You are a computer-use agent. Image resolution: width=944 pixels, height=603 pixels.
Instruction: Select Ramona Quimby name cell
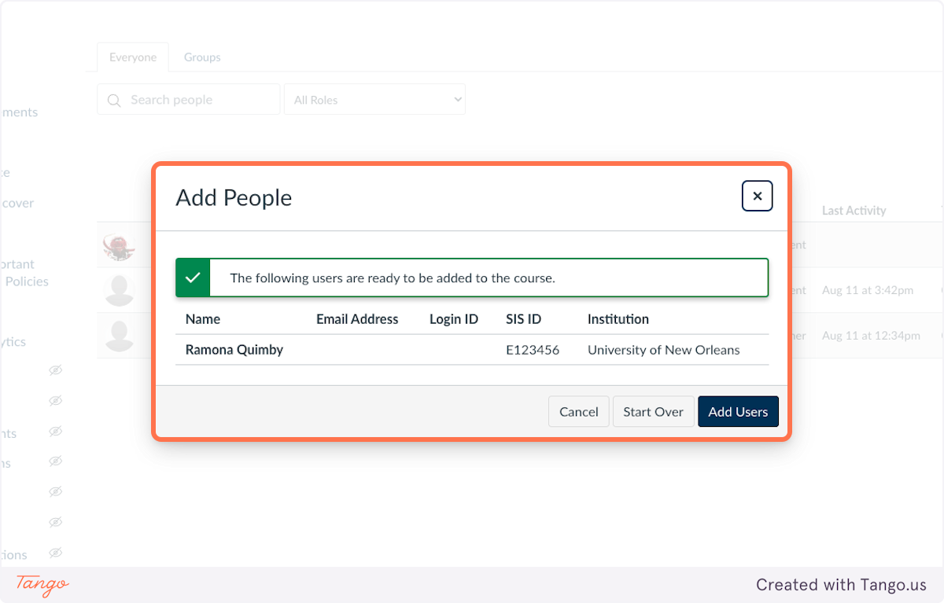tap(234, 350)
